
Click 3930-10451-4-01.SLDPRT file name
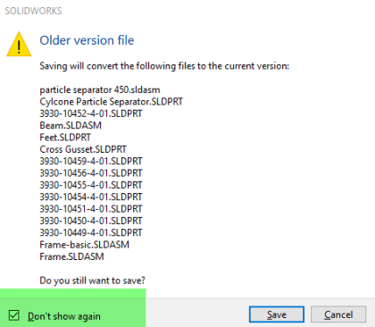coord(91,209)
